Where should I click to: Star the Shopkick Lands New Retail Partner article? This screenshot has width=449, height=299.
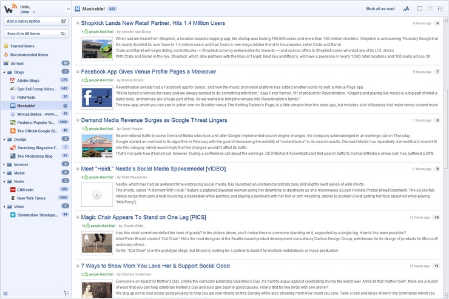(x=78, y=23)
